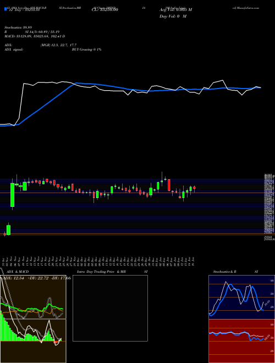Image resolution: width=275 pixels, height=363 pixels.
Task: Click the 'Stochastics: 38.89' value line
Action: tap(19, 28)
